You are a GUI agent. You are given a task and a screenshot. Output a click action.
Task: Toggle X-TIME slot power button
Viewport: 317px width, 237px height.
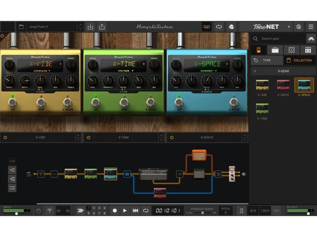click(x=89, y=137)
